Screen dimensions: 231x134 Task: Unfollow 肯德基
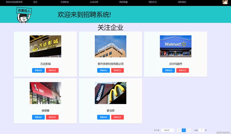52,117
